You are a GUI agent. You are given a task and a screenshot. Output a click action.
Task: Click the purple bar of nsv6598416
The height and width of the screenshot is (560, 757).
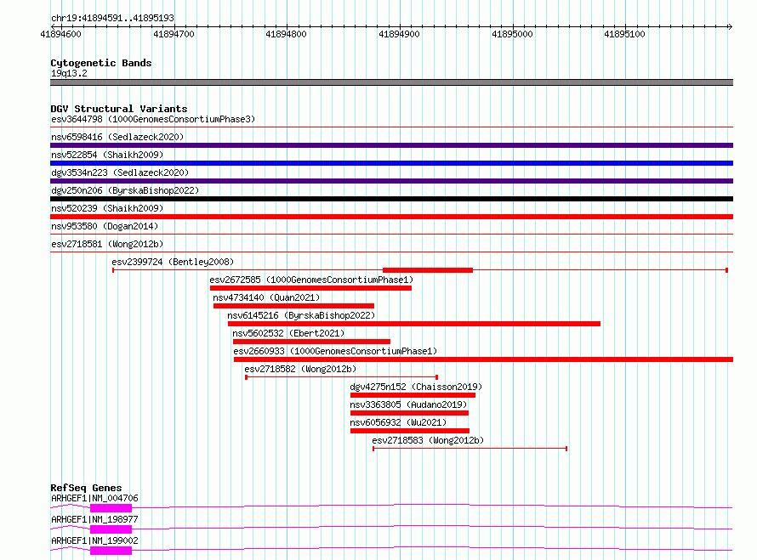pos(391,145)
